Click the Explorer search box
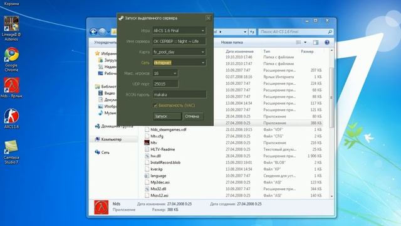Screen dimensions: 401x226 pos(296,32)
